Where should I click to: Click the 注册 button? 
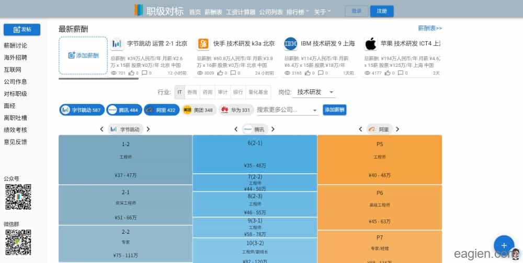[382, 11]
